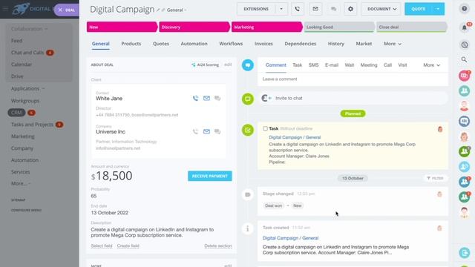Expand the More tabs dropdown
Screen dimensions: 475x267
pyautogui.click(x=393, y=44)
